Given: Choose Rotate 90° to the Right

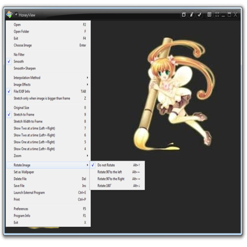Looking at the screenshot, I should click(x=117, y=179).
